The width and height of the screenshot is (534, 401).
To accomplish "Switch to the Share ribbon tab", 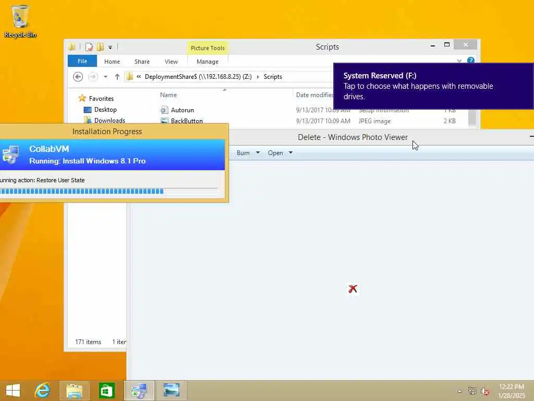I will click(142, 62).
